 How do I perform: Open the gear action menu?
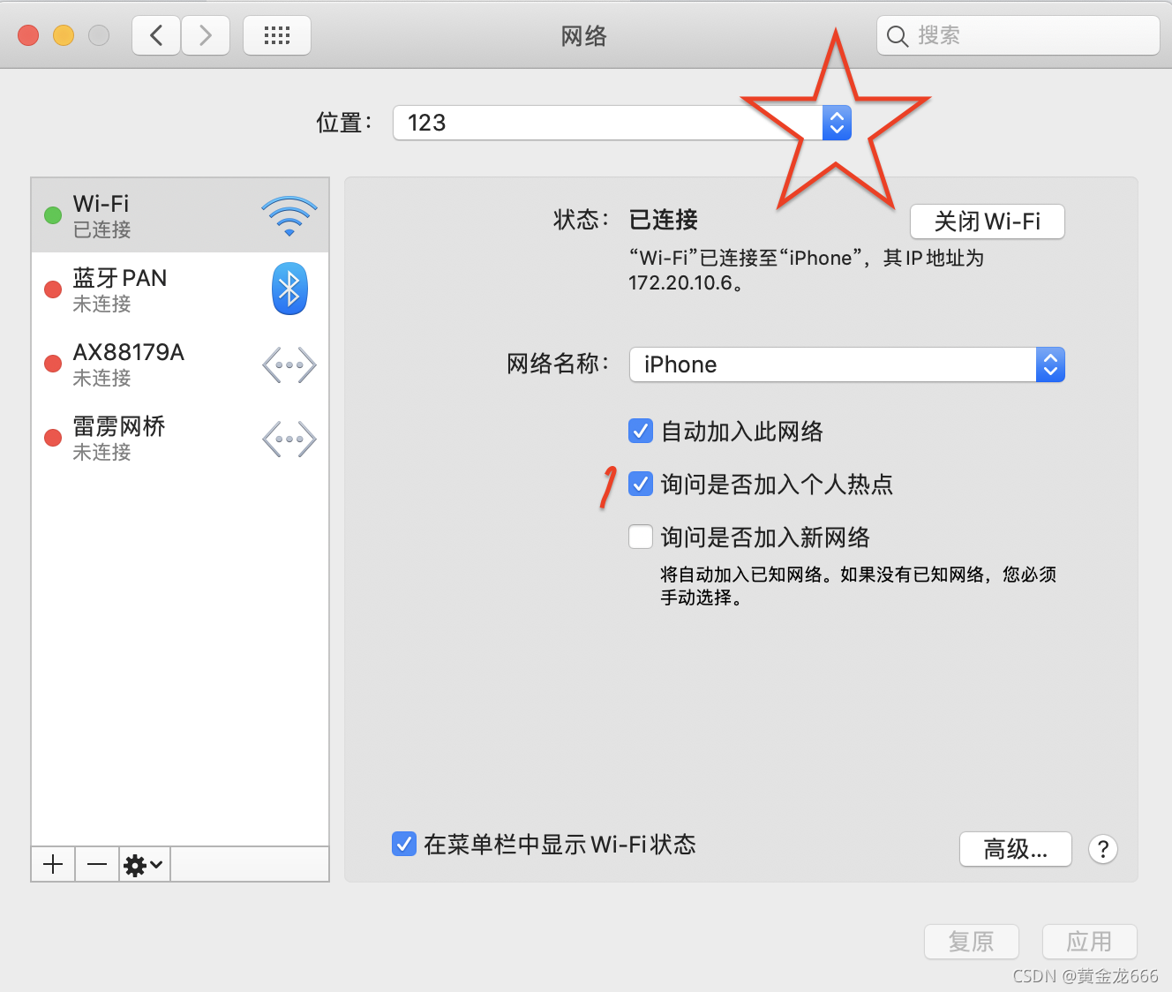145,864
